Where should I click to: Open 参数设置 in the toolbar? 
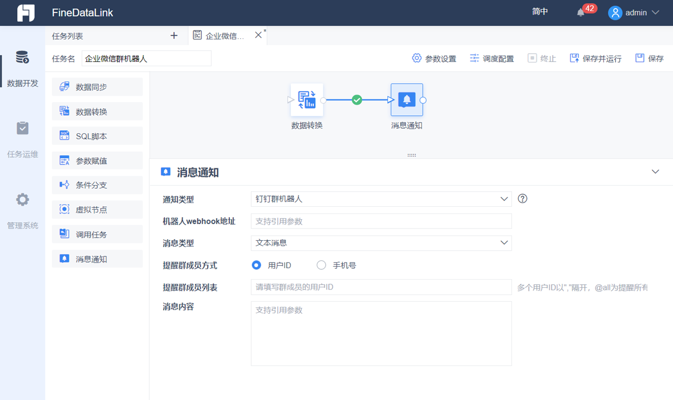(434, 58)
